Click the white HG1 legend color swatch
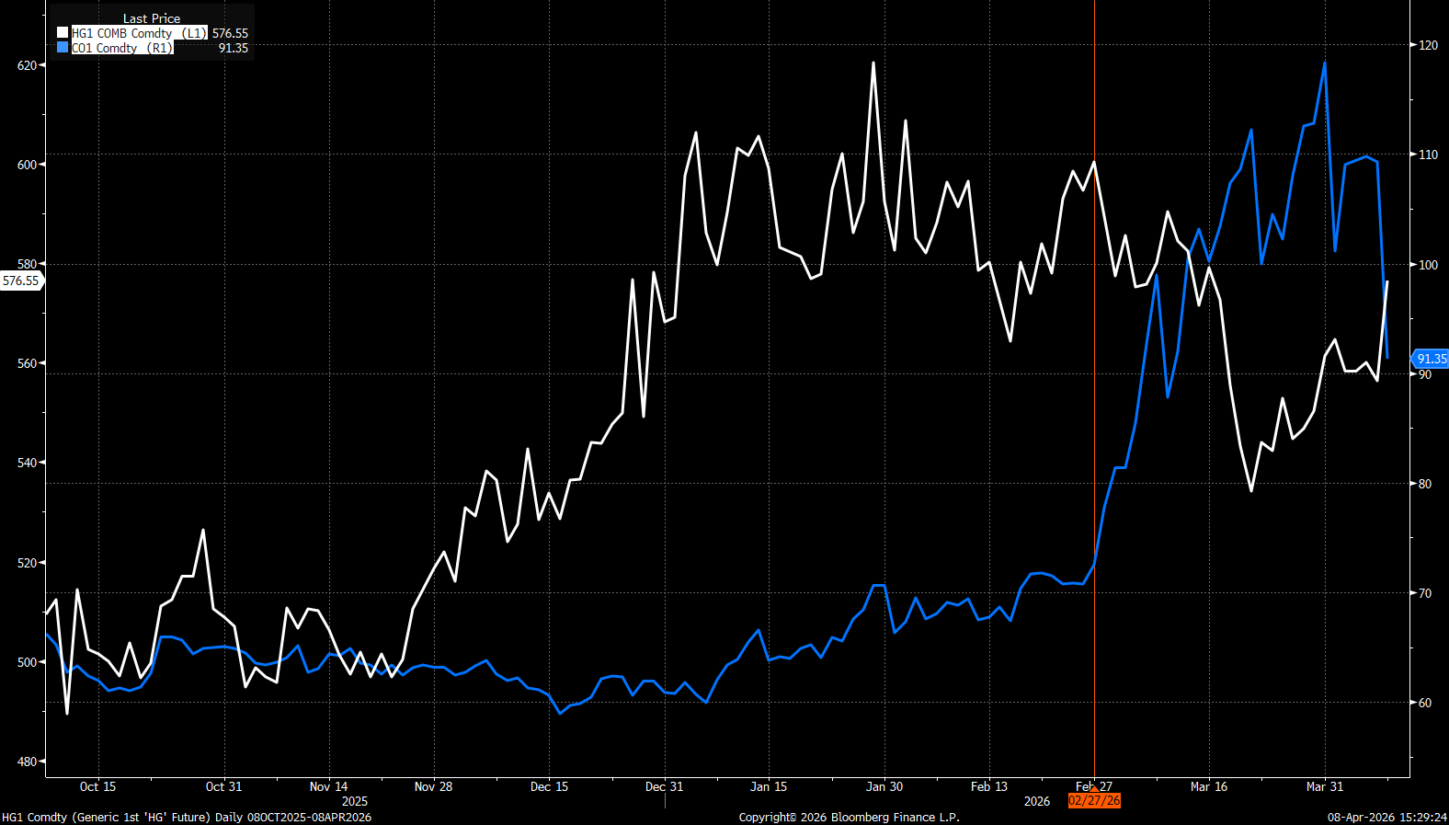Screen dimensions: 1449x825 63,33
